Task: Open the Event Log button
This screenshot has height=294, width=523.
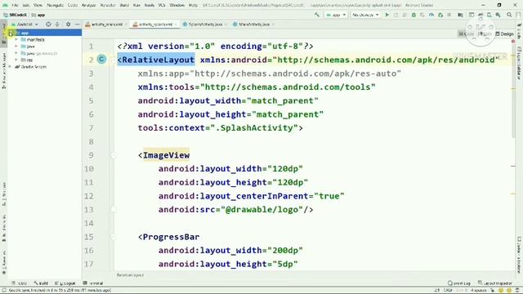Action: (458, 283)
